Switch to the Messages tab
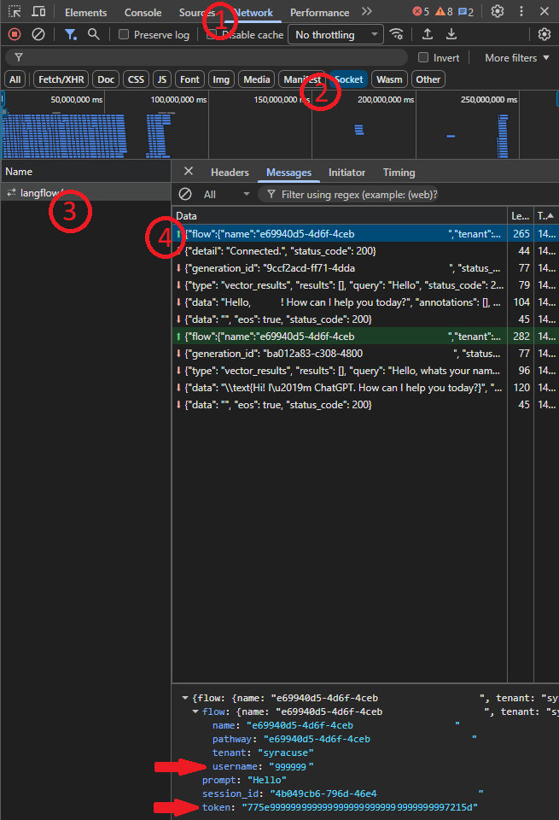The image size is (559, 820). [x=288, y=172]
